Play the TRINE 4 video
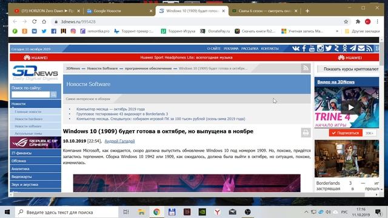 tap(350, 107)
